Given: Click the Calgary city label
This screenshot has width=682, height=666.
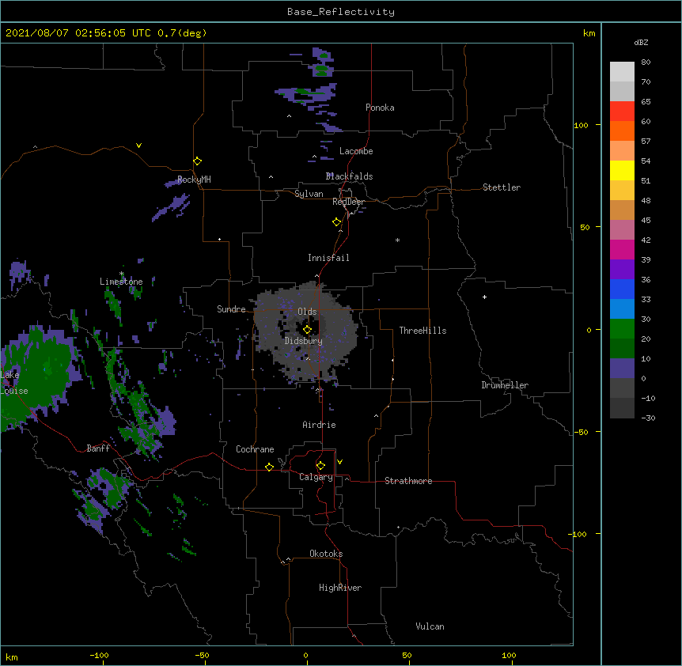Looking at the screenshot, I should click(316, 477).
